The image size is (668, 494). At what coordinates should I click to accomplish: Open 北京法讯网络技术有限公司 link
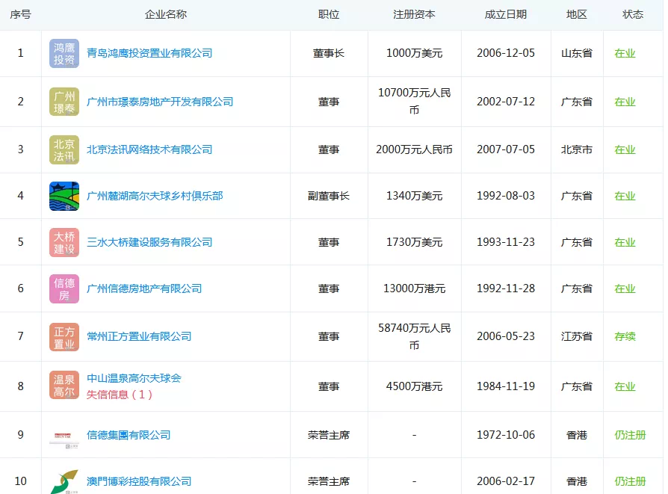tap(149, 149)
